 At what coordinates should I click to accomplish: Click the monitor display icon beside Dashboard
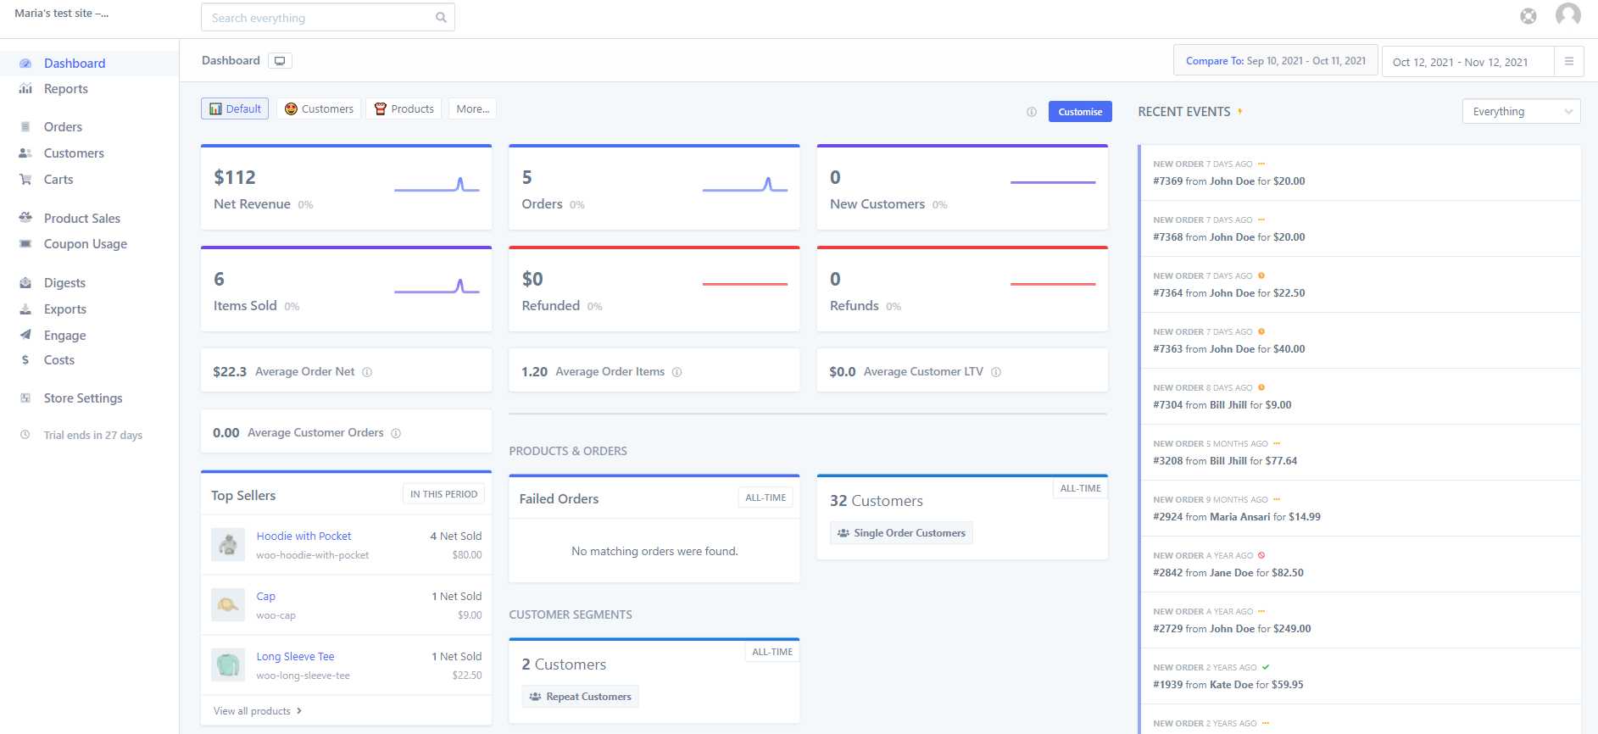click(x=281, y=61)
